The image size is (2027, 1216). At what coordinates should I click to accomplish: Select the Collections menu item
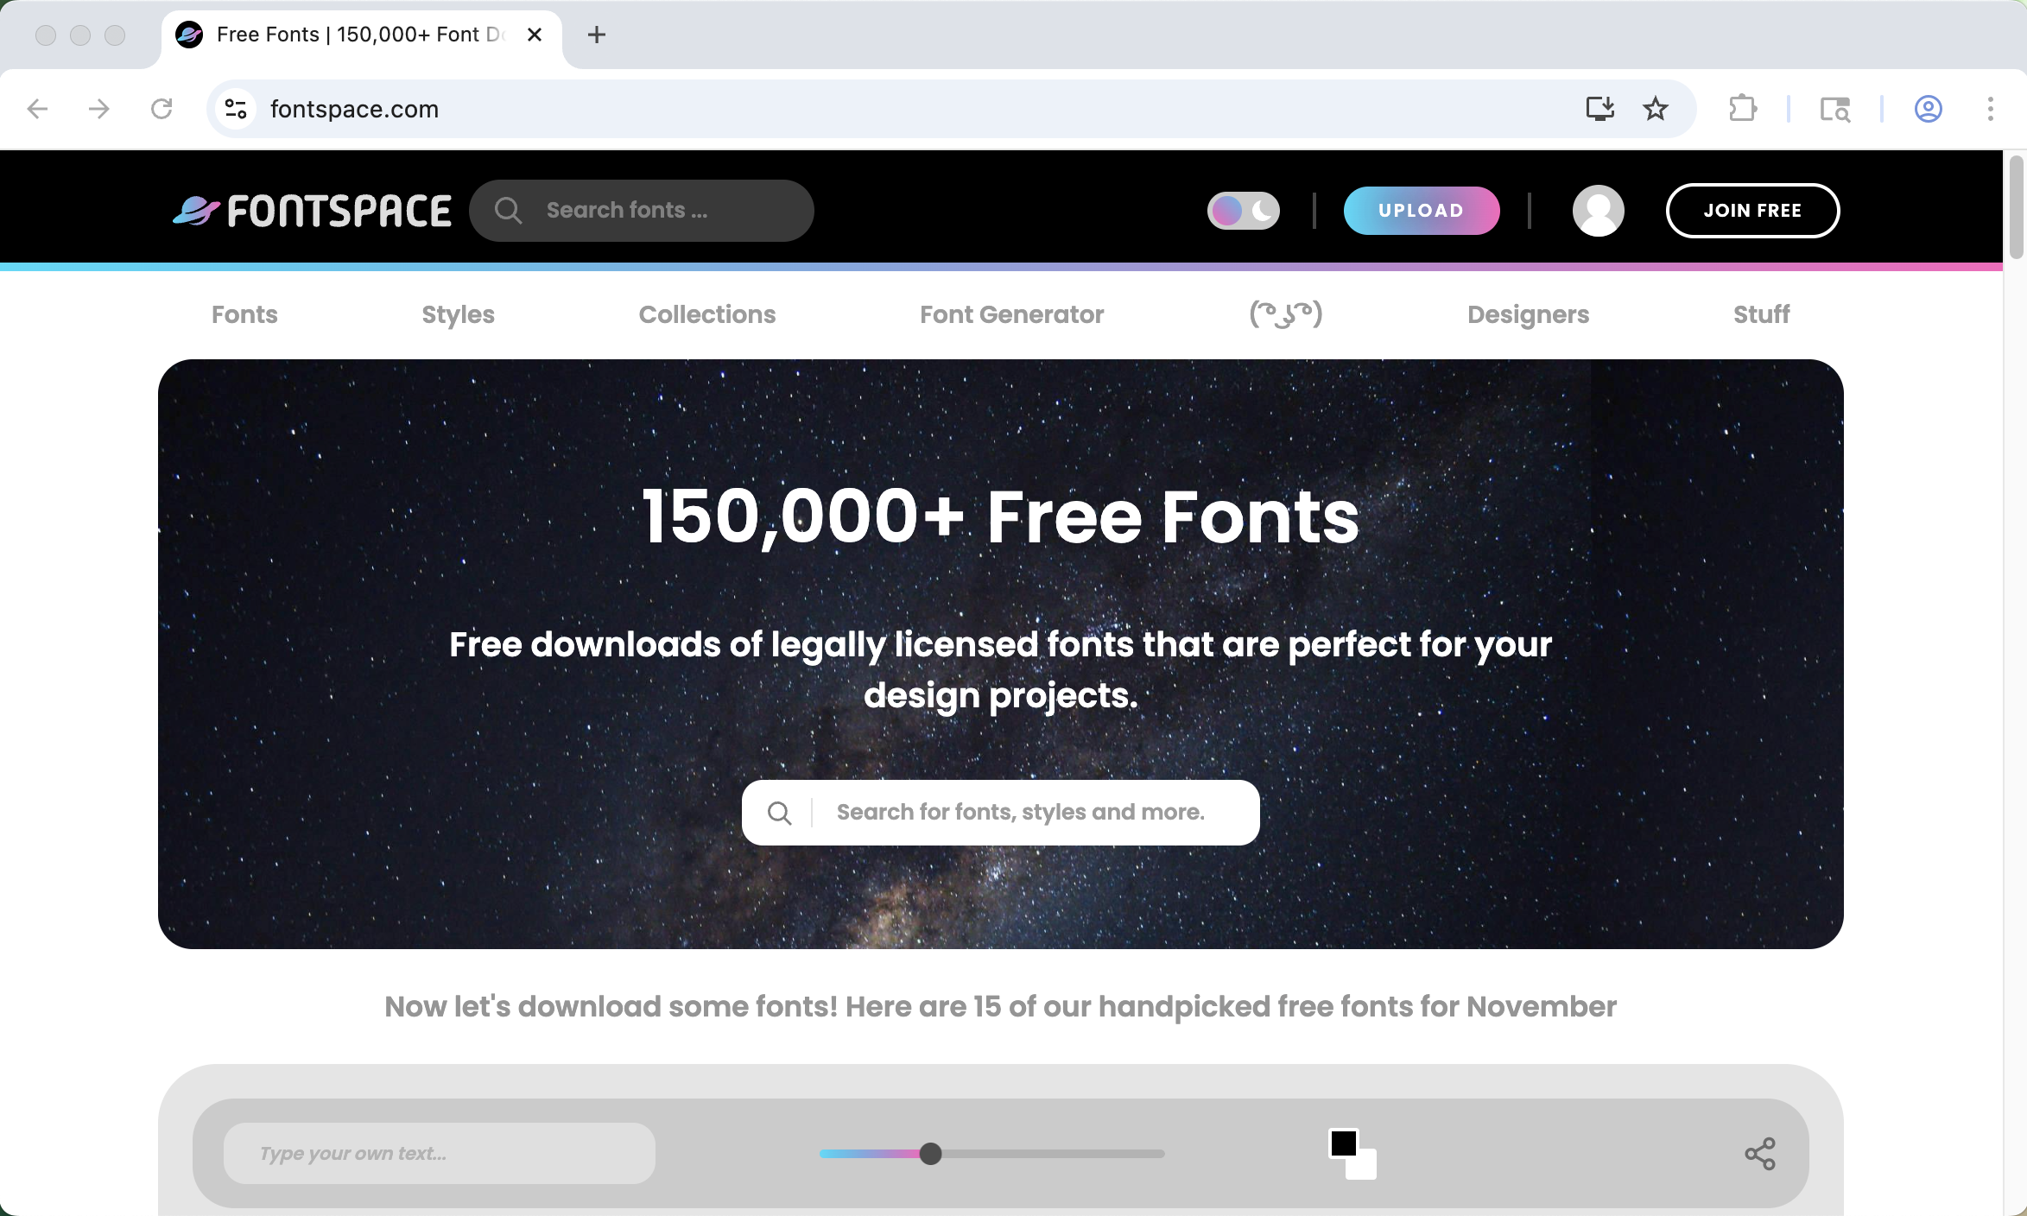click(706, 314)
